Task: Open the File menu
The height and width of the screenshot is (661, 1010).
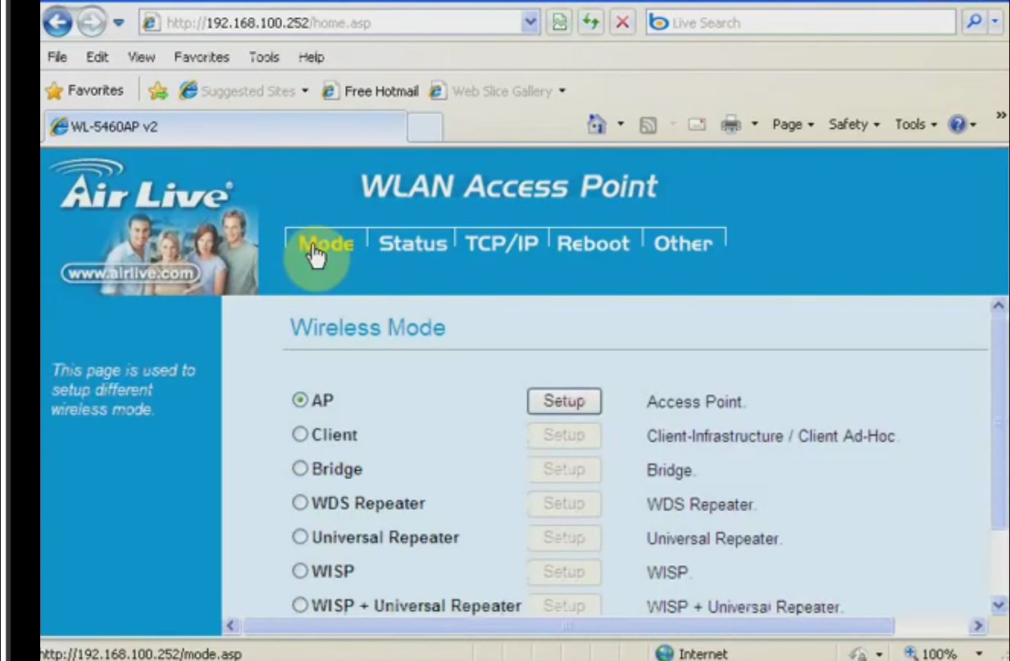Action: (x=57, y=57)
